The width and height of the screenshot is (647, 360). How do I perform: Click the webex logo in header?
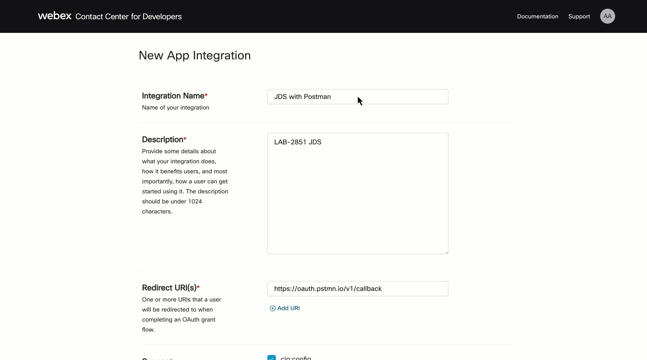tap(55, 16)
